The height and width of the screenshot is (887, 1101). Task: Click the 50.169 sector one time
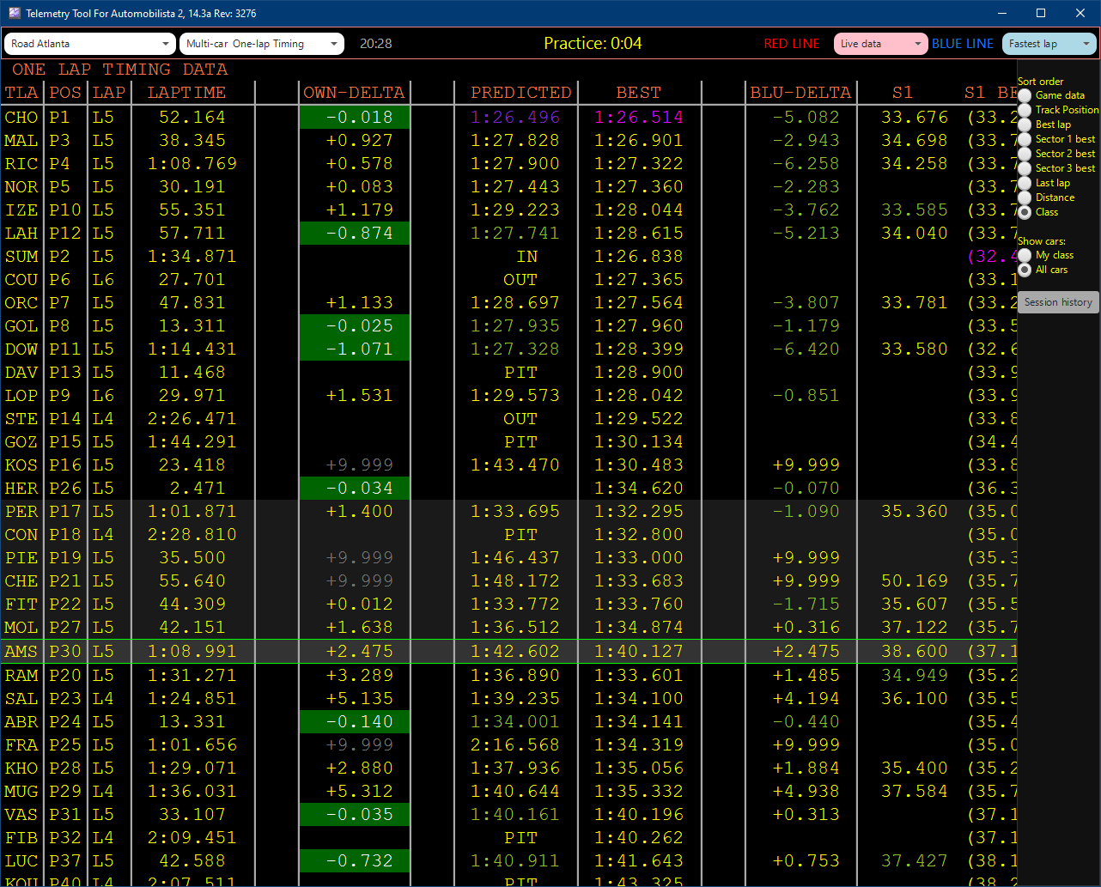tap(915, 581)
